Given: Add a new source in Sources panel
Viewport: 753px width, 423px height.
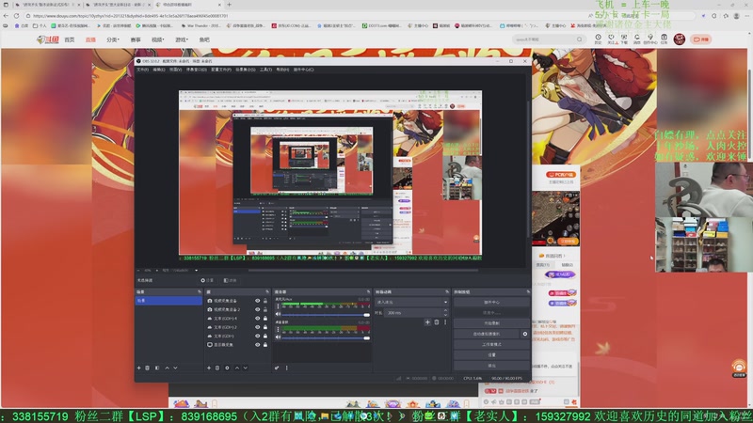Looking at the screenshot, I should (208, 368).
